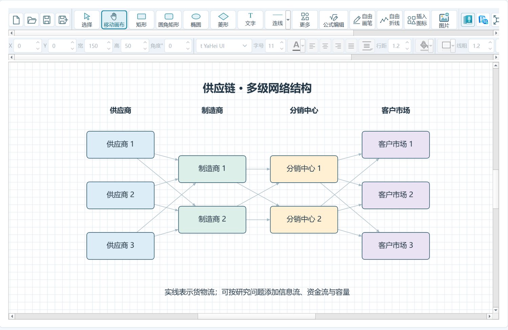508x330 pixels.
Task: Click the save floppy disk icon
Action: coord(47,20)
